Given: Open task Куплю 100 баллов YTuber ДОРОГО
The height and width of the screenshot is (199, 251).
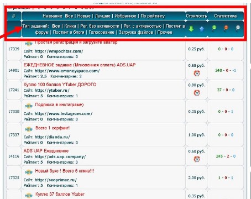Looking at the screenshot, I should point(60,85).
